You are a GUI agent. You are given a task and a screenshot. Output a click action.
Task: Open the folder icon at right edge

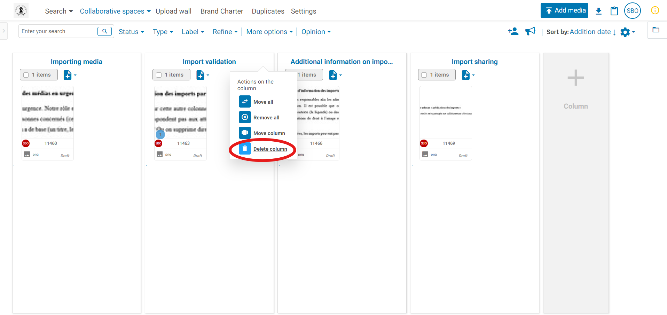point(656,30)
